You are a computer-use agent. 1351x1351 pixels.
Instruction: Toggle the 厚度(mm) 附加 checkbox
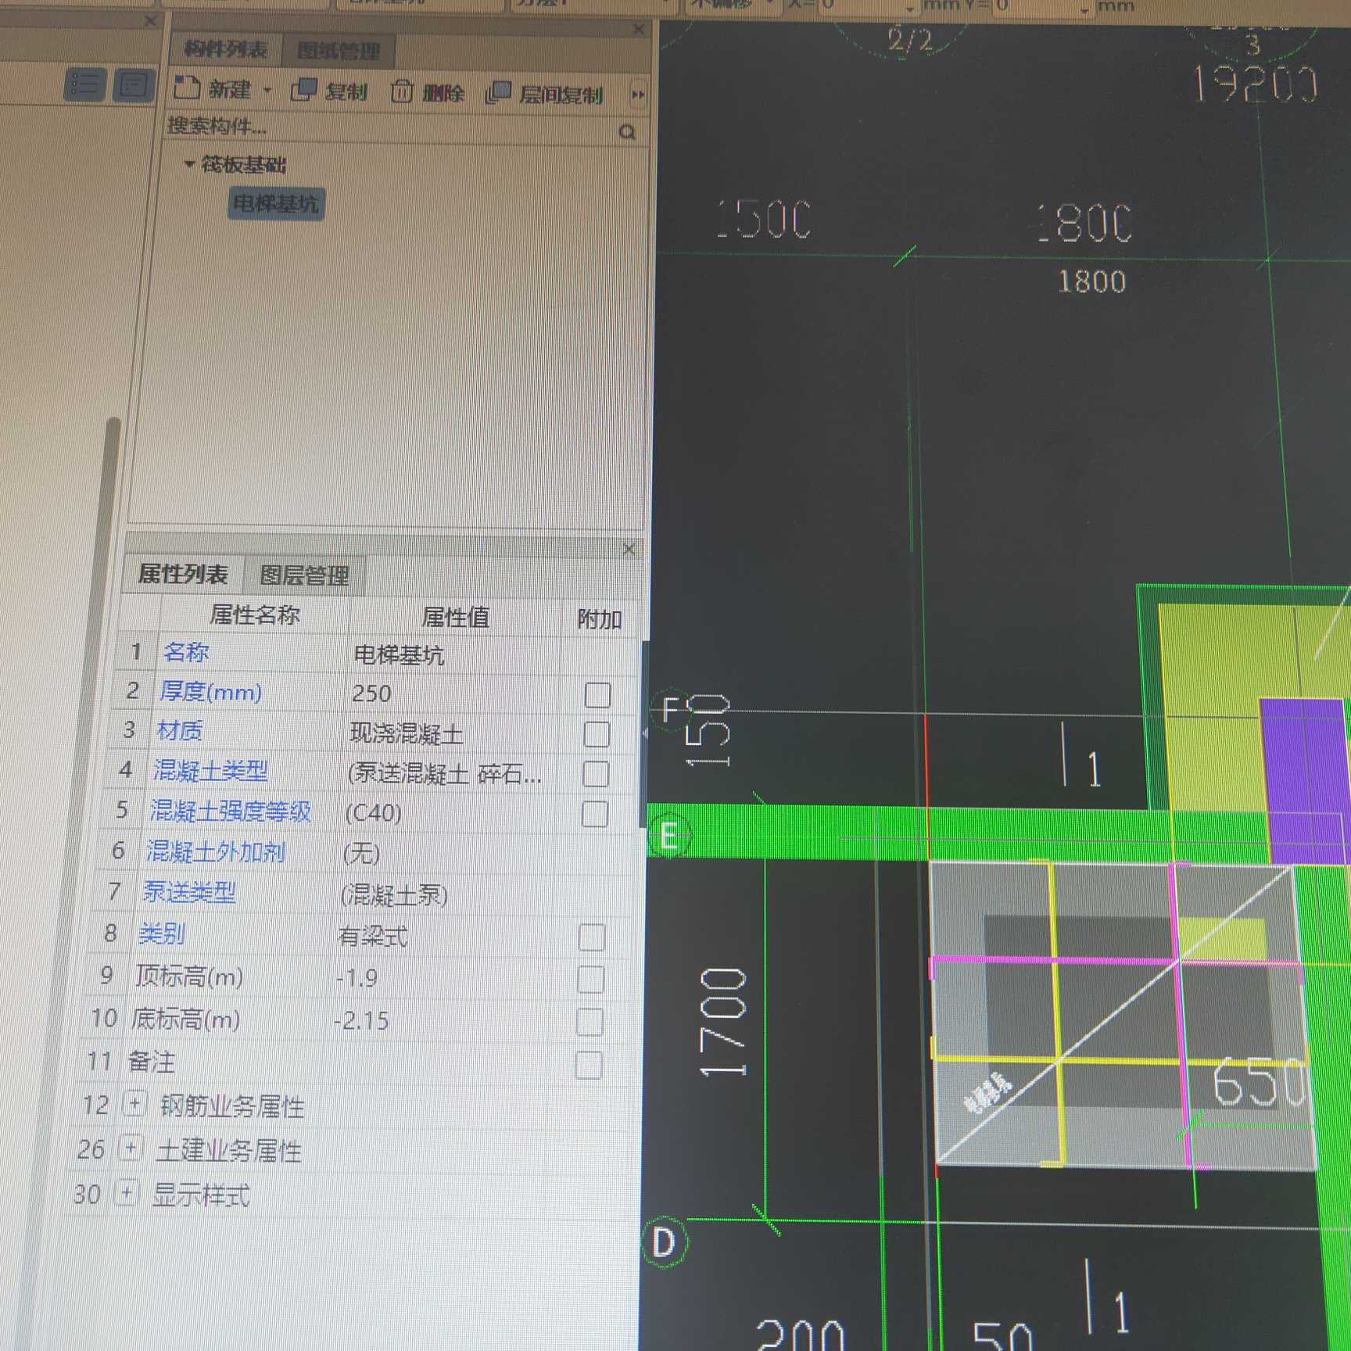[x=597, y=695]
